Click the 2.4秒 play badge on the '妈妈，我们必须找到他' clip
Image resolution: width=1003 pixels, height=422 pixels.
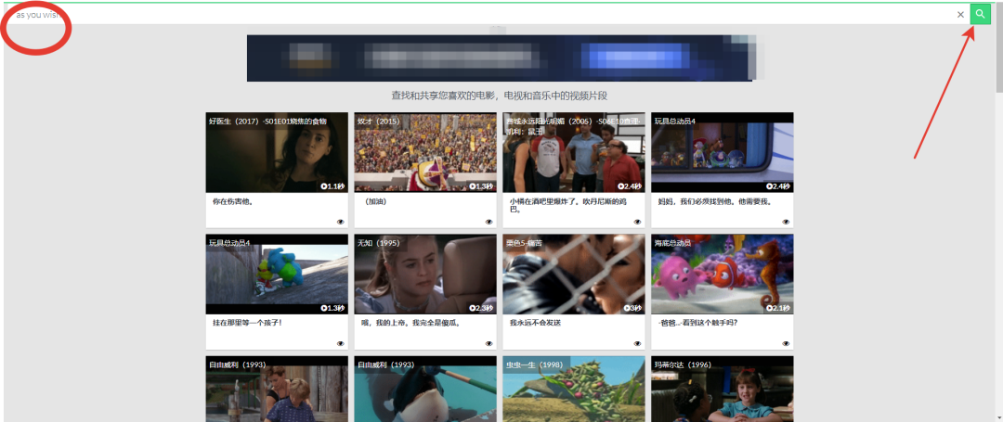(778, 186)
